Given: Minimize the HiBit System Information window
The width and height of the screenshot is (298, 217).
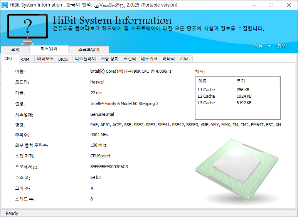Looking at the screenshot, I should (x=254, y=5).
